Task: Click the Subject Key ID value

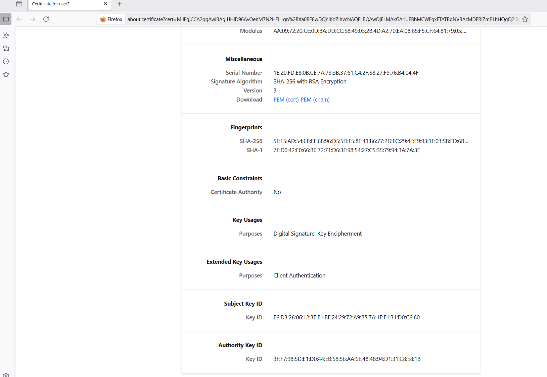Action: coord(347,317)
